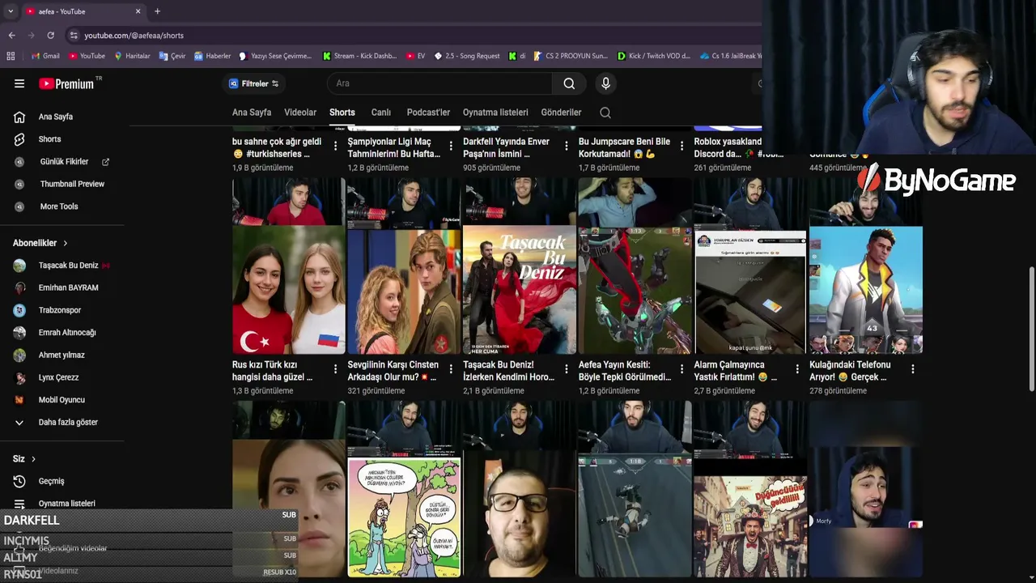Viewport: 1036px width, 583px height.
Task: Switch to the channel Ana Sayfa tab
Action: pyautogui.click(x=252, y=113)
